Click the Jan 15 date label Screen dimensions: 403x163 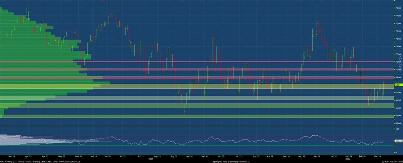point(317,156)
